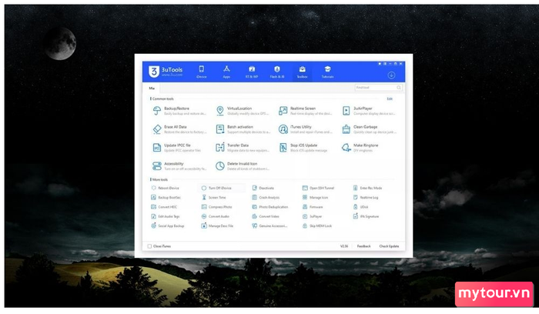
Task: Open the Realtime Log tool
Action: tap(366, 198)
